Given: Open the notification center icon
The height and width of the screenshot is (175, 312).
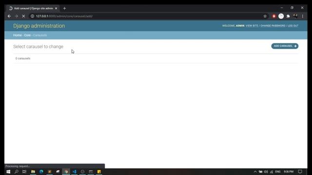Looking at the screenshot, I should coord(300,172).
